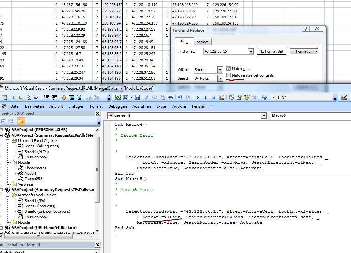Close the Projekt - VBAProject panel
The width and height of the screenshot is (351, 253).
(x=98, y=113)
